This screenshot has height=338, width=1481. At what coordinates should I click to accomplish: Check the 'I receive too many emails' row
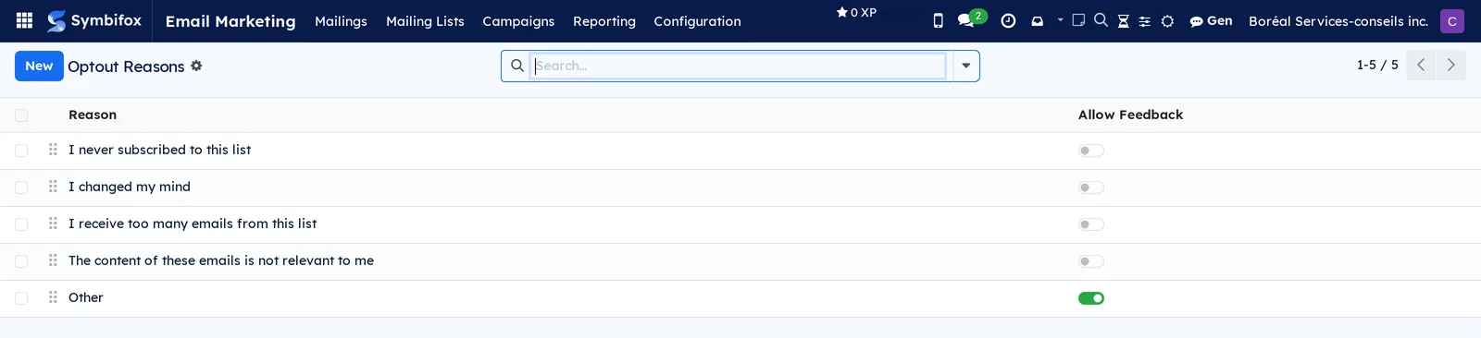tap(21, 224)
